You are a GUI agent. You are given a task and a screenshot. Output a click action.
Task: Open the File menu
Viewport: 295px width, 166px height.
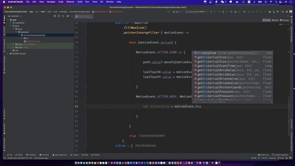(28, 2)
